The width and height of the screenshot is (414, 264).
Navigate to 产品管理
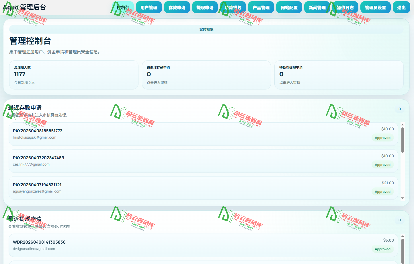[261, 7]
